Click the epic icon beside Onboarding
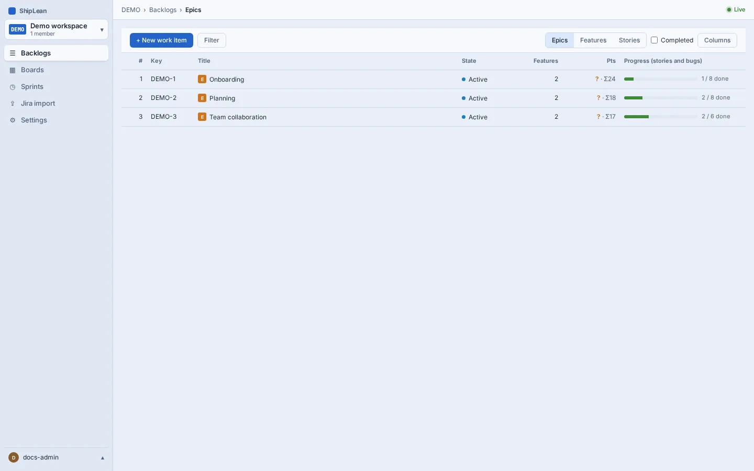Viewport: 754px width, 471px height. [x=202, y=79]
